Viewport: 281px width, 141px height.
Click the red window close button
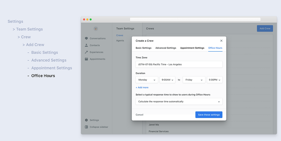84,19
